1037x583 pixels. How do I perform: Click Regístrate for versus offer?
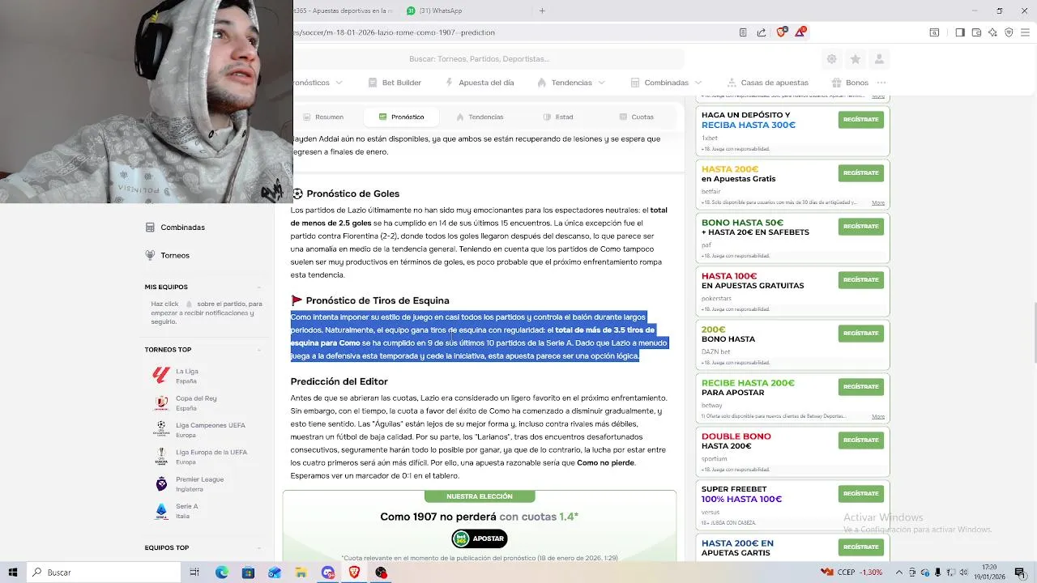860,493
